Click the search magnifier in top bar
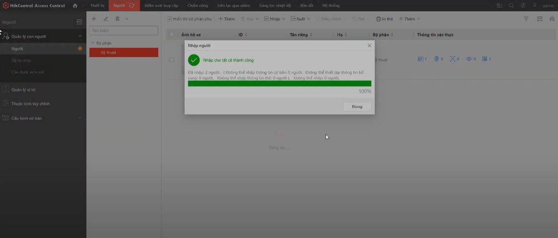The width and height of the screenshot is (558, 238). (511, 5)
